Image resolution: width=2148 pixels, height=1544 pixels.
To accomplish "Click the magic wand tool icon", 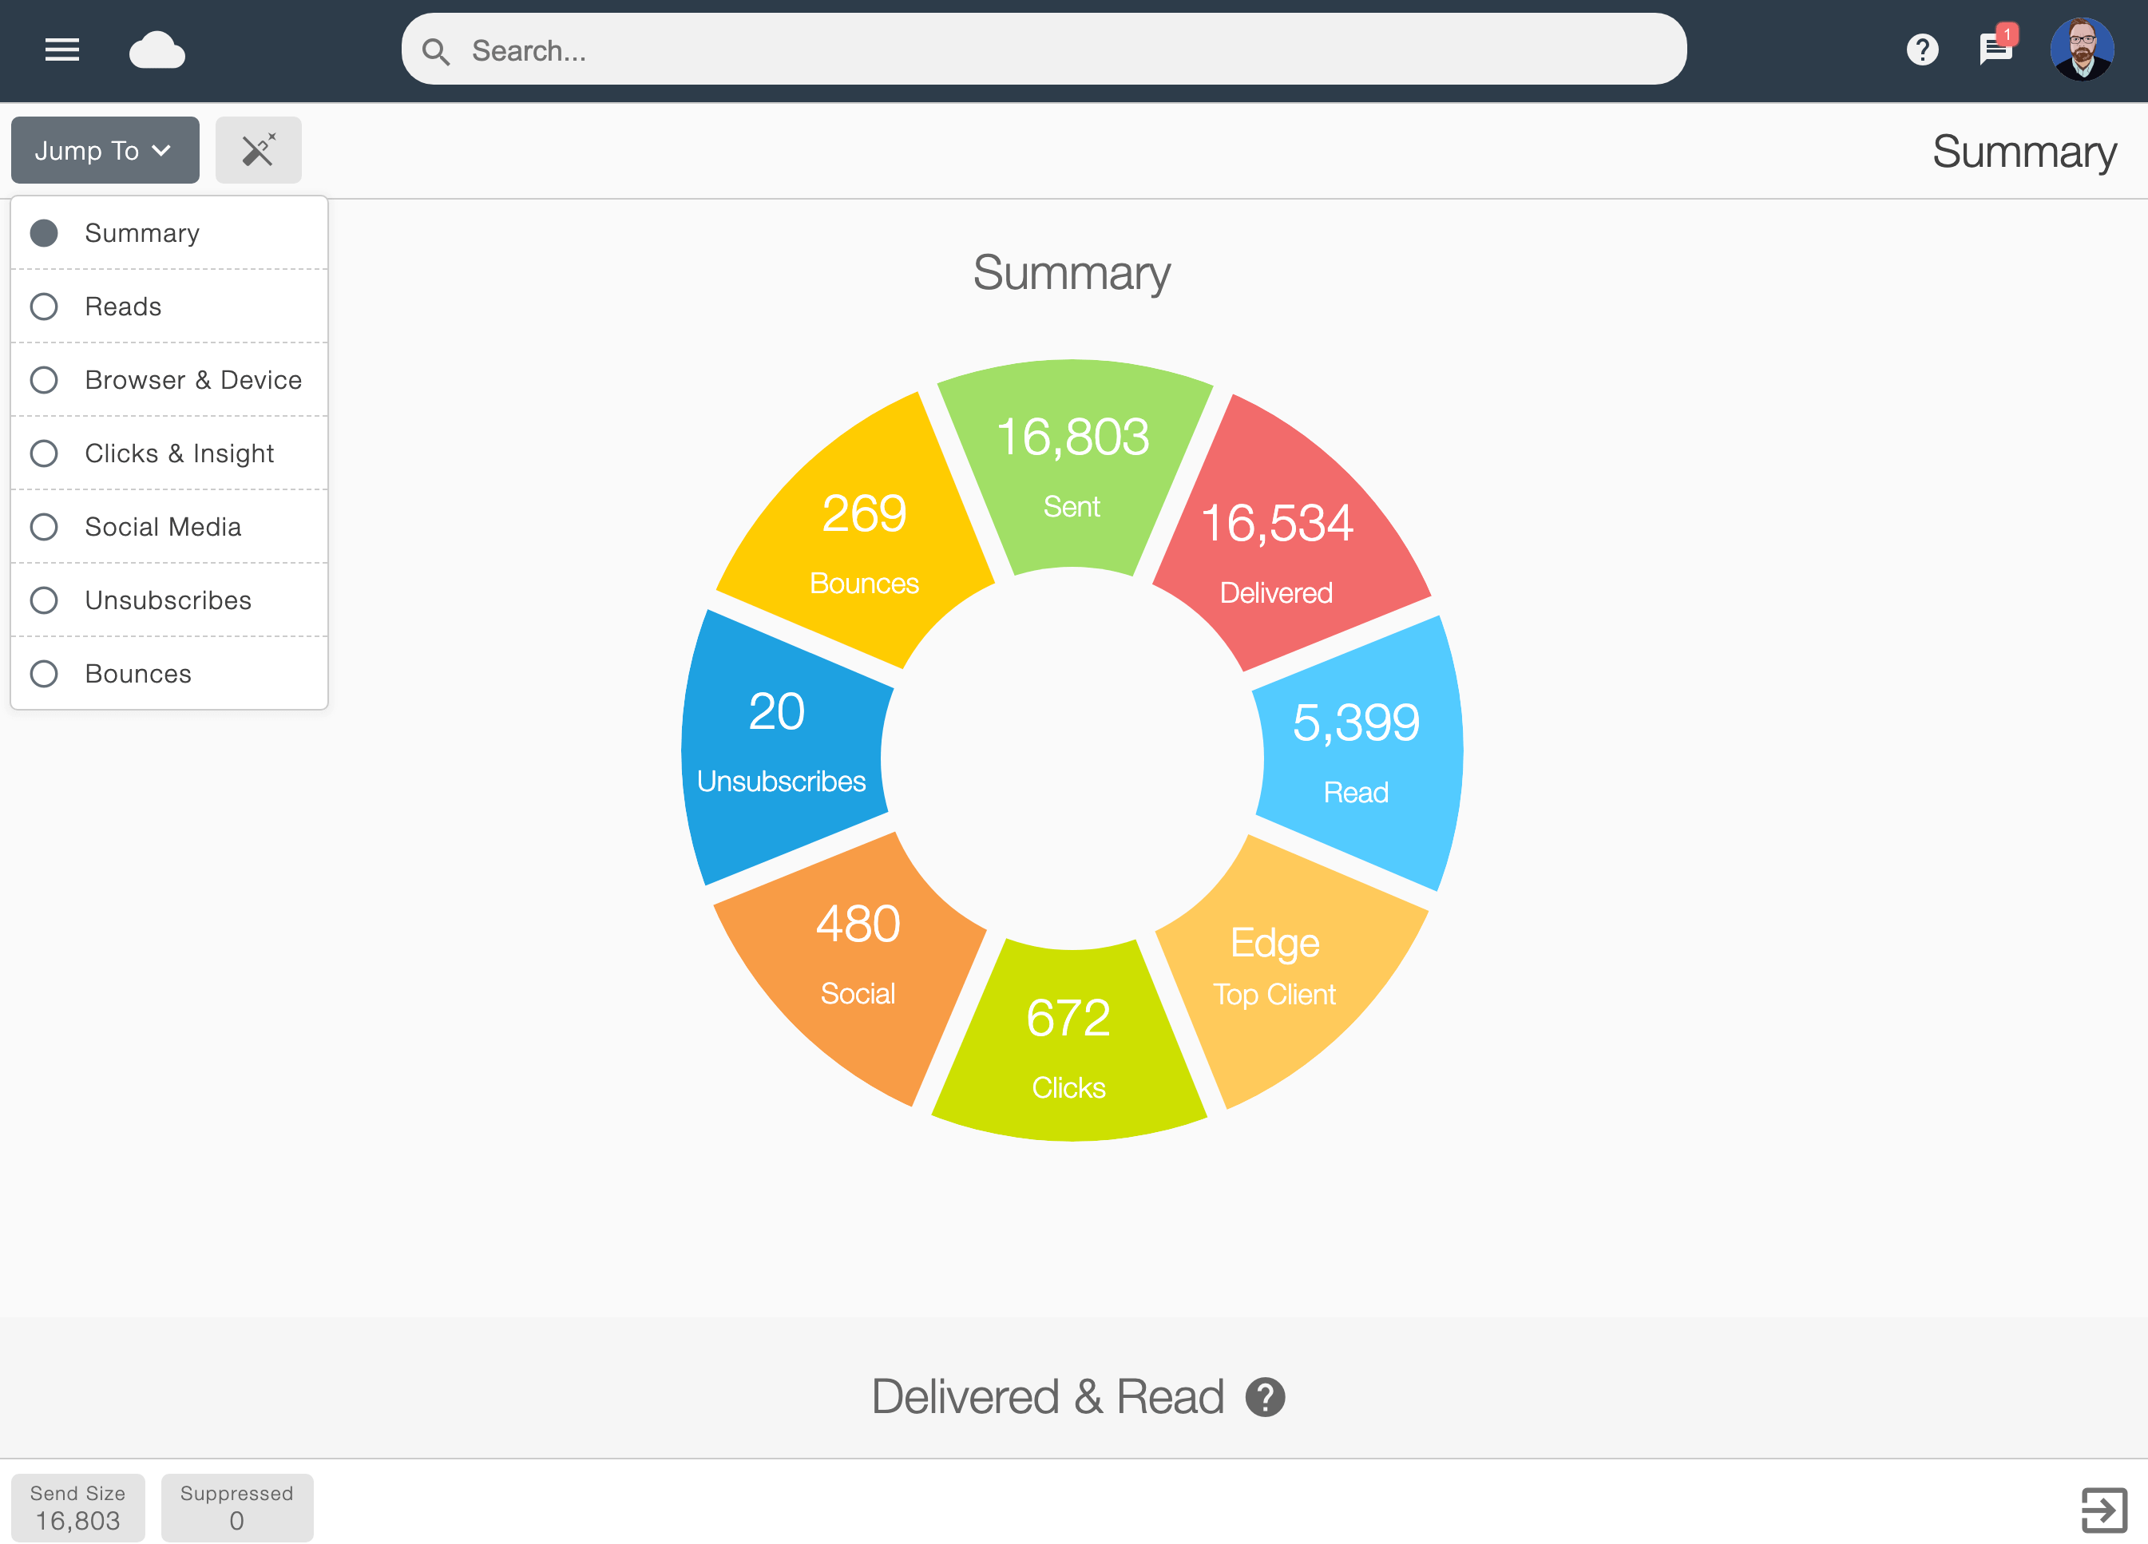I will 257,148.
